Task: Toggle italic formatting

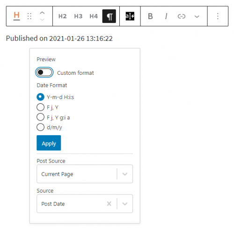Action: [x=166, y=16]
